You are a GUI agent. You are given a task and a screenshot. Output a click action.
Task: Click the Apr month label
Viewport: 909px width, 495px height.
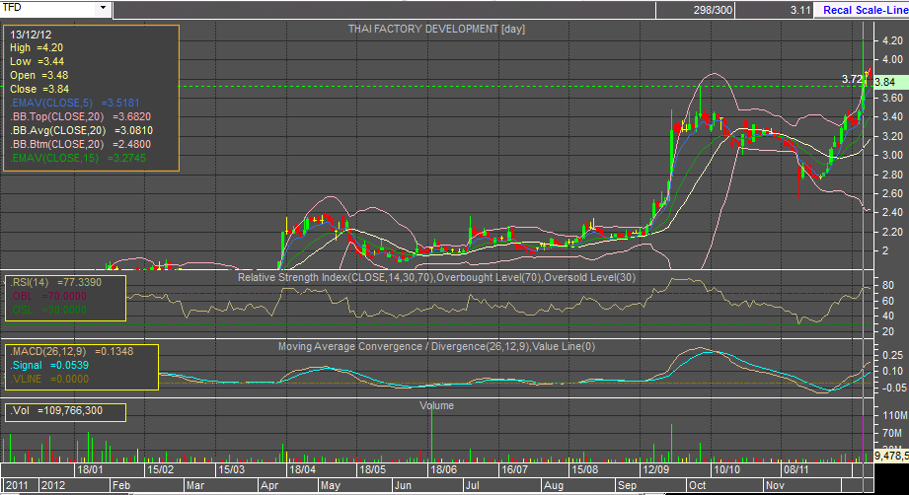pos(270,485)
